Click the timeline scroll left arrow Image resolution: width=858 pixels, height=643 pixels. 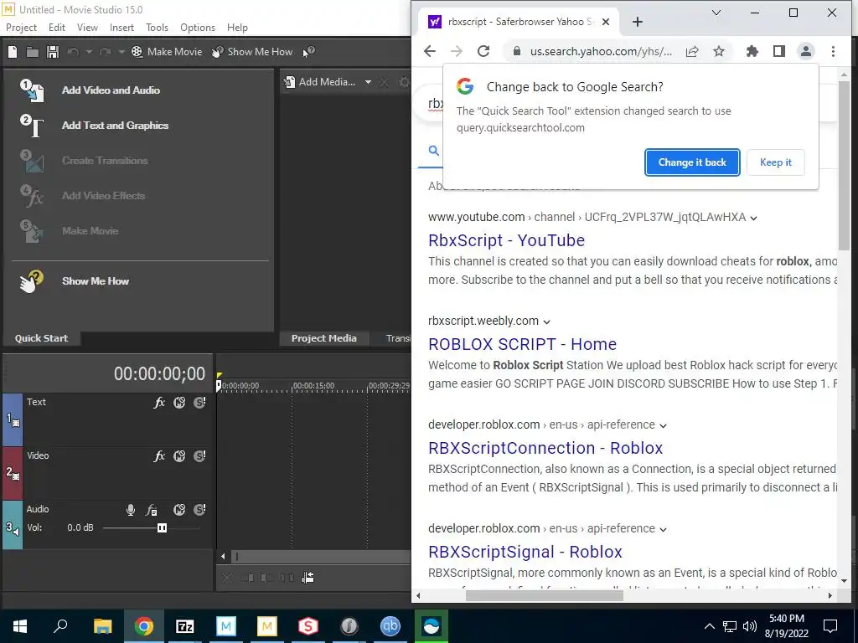click(x=223, y=557)
